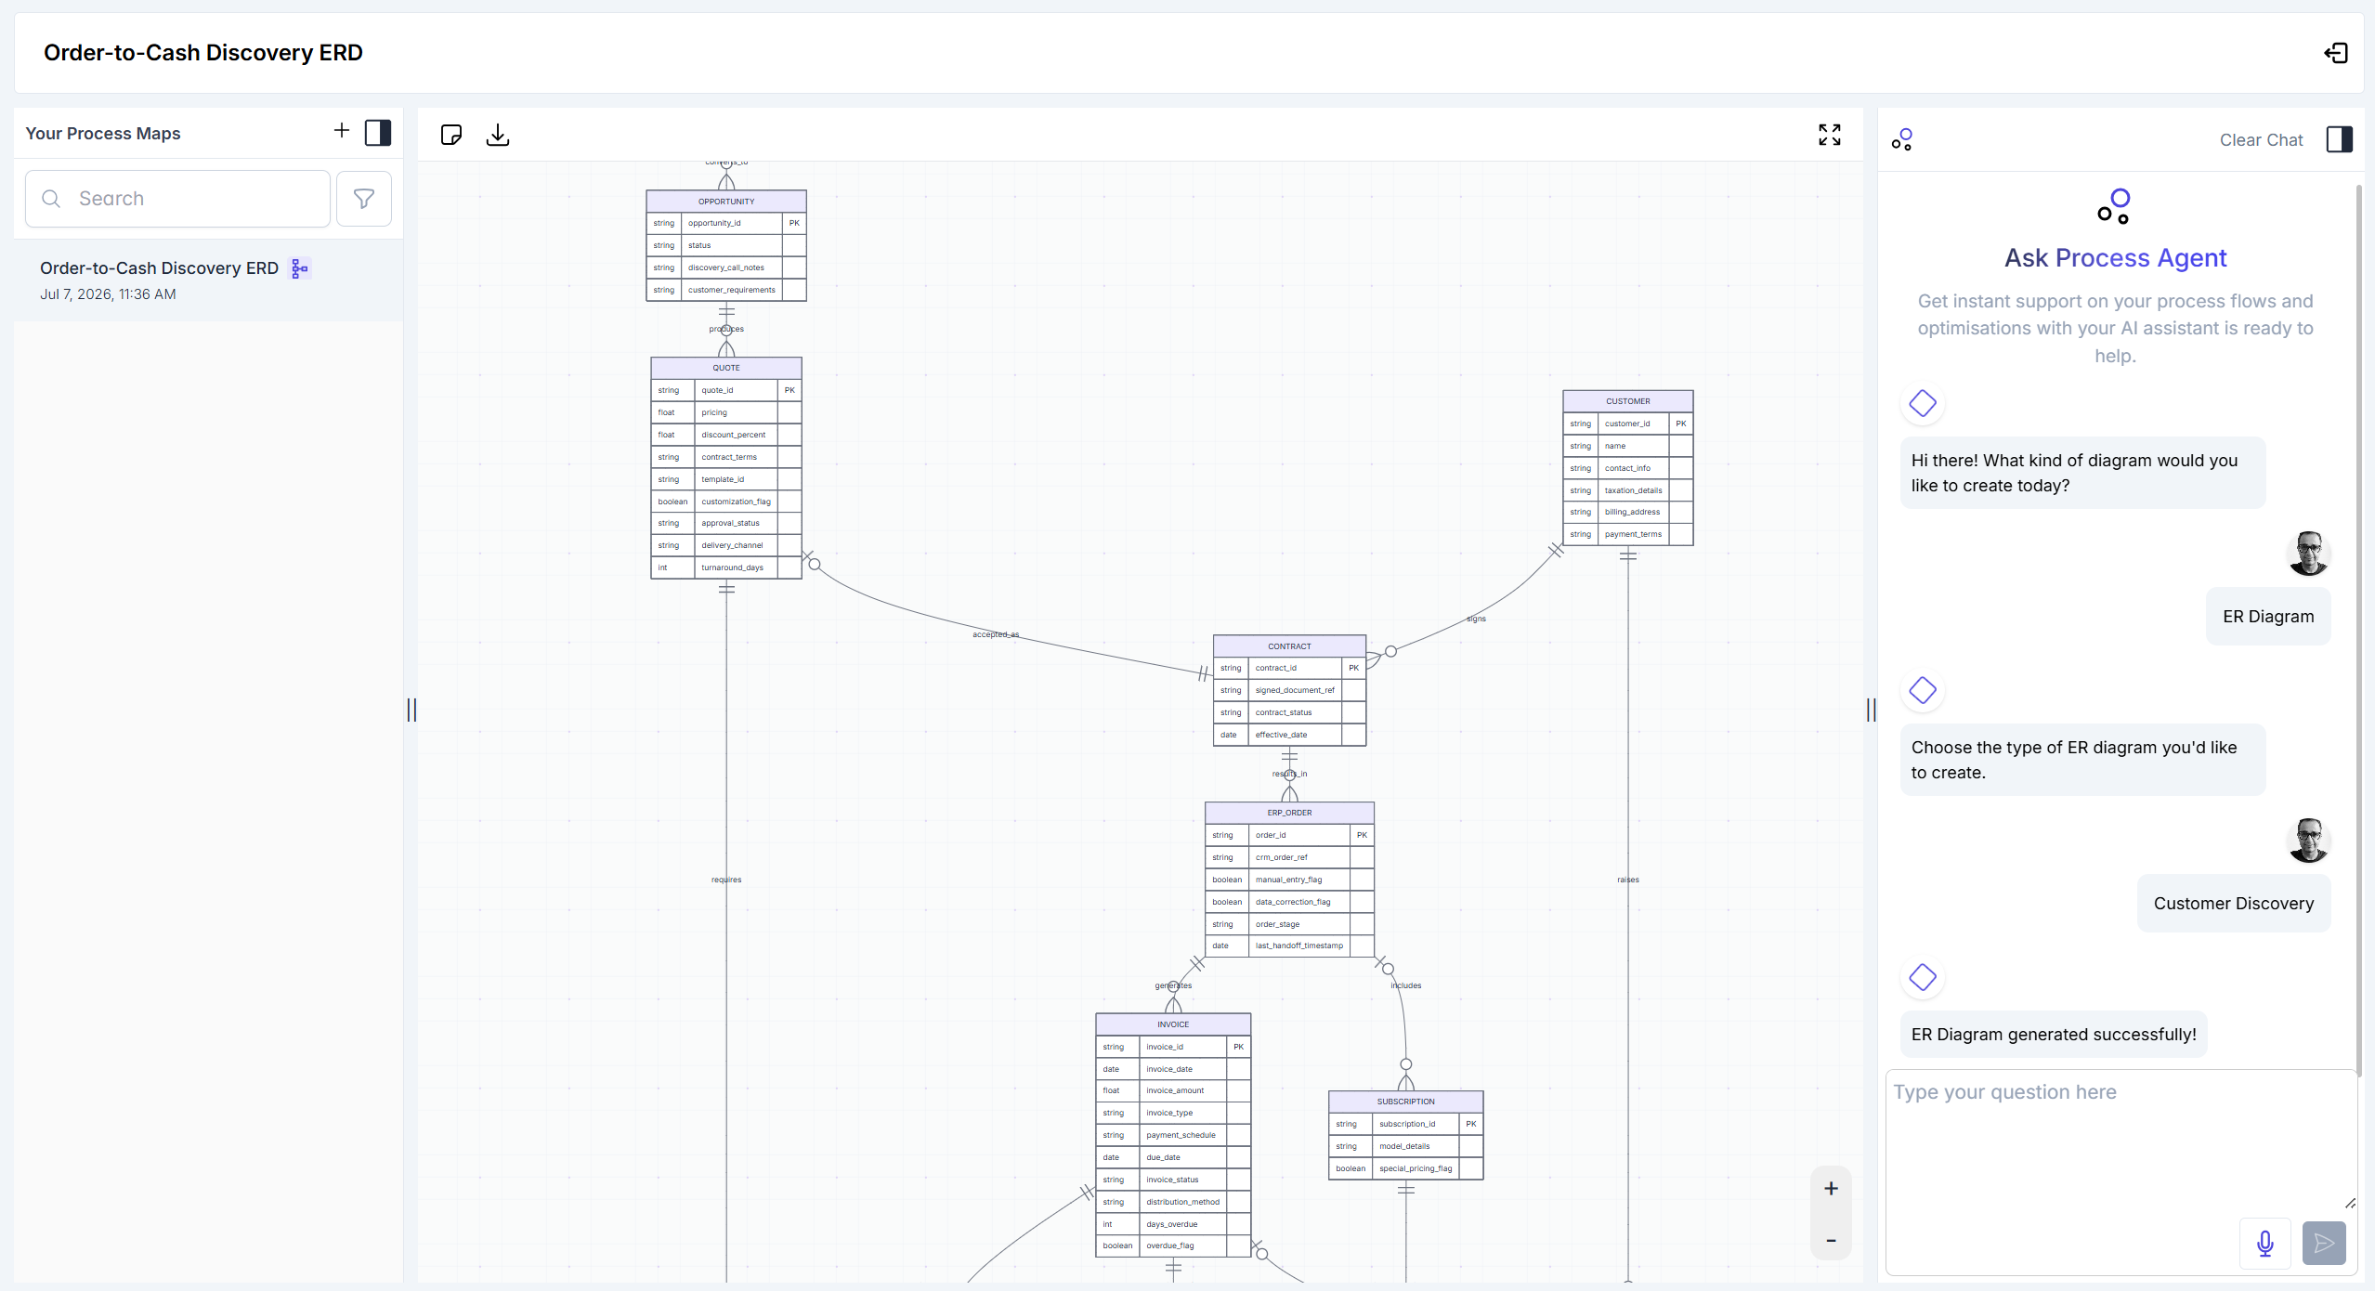Add a new process map with the plus icon
The height and width of the screenshot is (1291, 2375).
pos(341,131)
